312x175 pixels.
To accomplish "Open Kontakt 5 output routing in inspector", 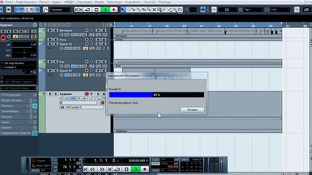I will click(19, 68).
